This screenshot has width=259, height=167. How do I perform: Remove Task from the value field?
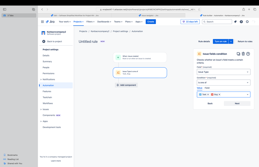pyautogui.click(x=208, y=95)
